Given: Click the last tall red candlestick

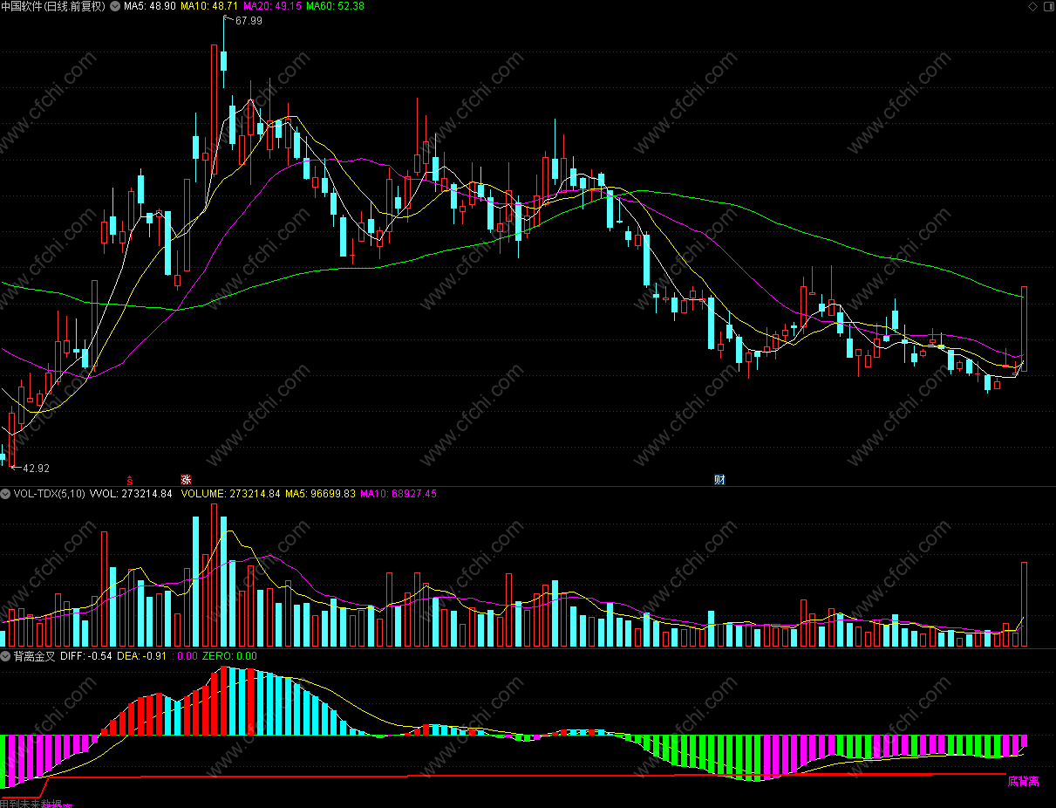Looking at the screenshot, I should [1025, 328].
